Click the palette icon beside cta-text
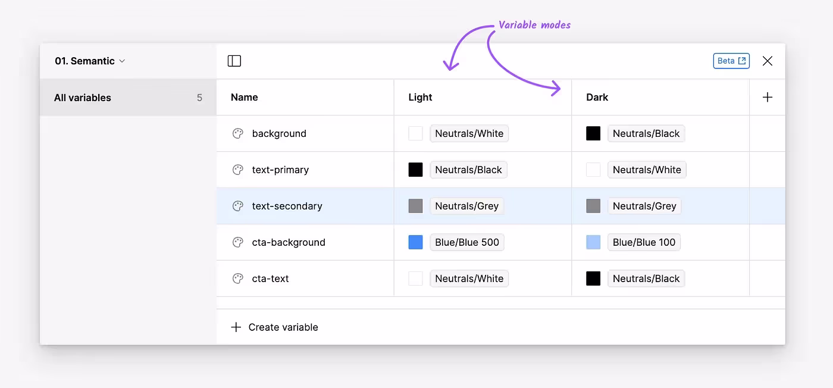The width and height of the screenshot is (833, 388). click(238, 279)
